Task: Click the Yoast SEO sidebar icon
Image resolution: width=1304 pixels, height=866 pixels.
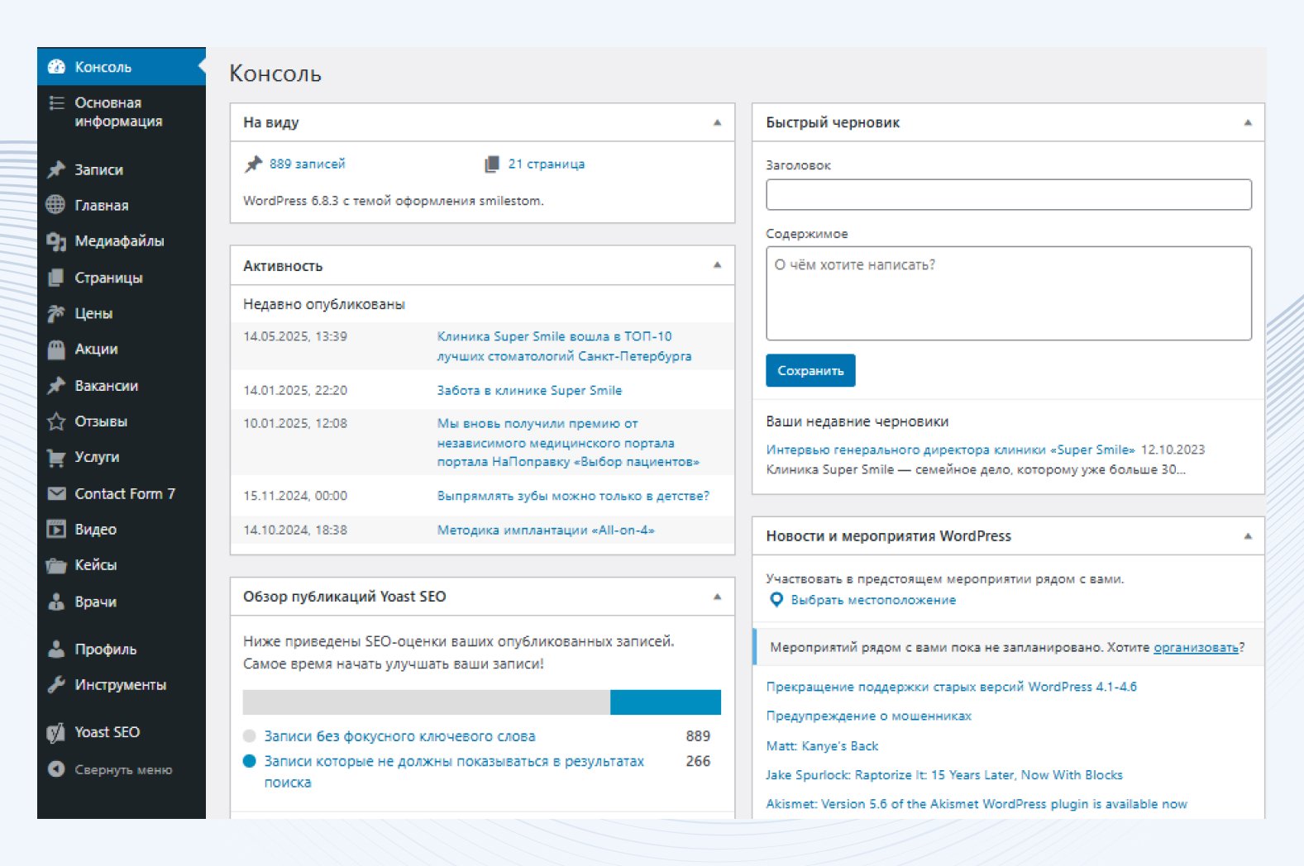Action: [56, 732]
